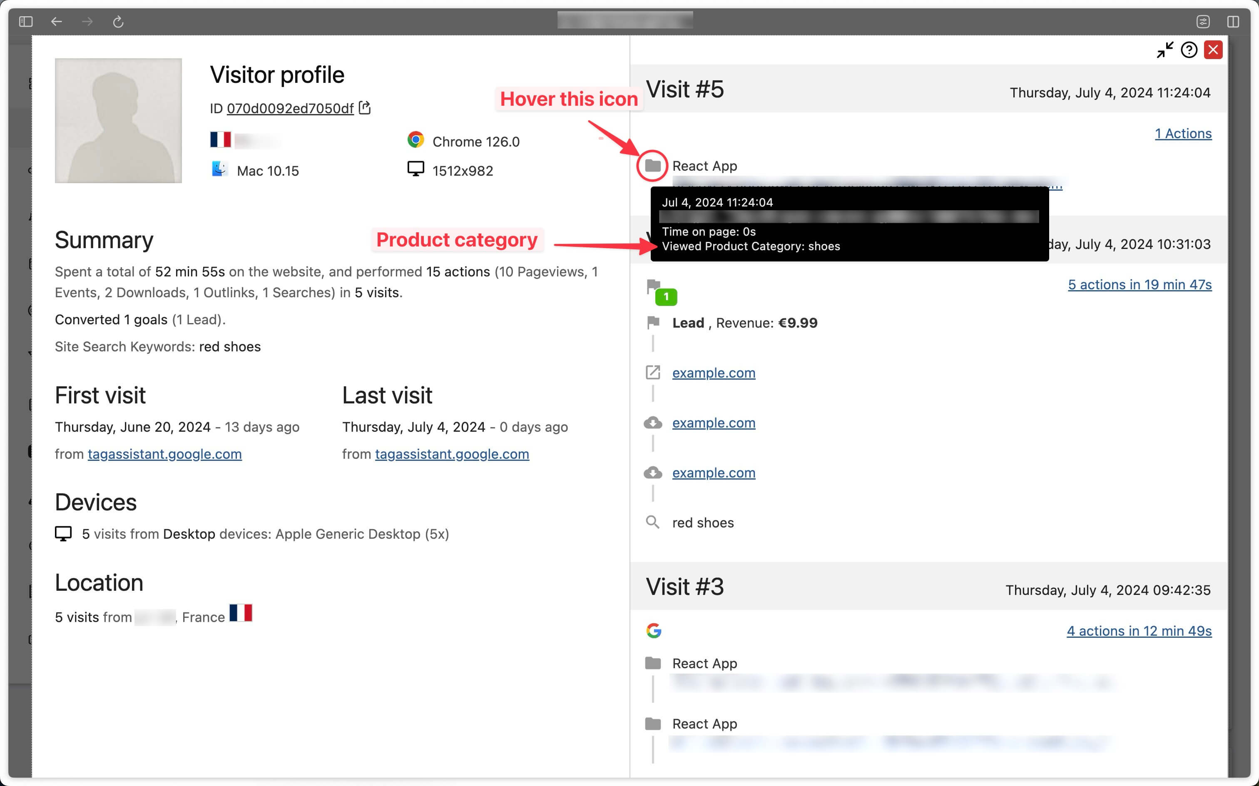Click the expand icon to fullscreen visitor profile
Viewport: 1259px width, 786px height.
coord(1164,52)
